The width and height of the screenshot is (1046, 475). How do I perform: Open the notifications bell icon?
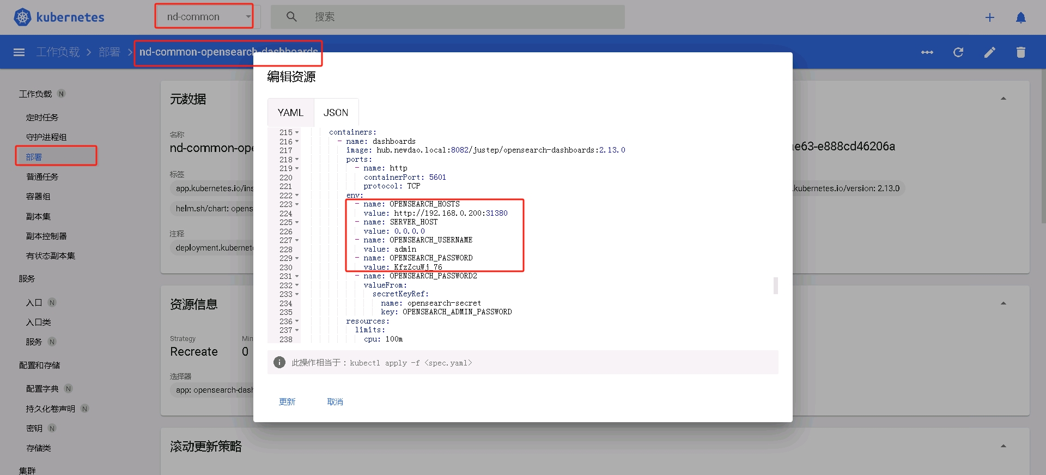(x=1021, y=17)
